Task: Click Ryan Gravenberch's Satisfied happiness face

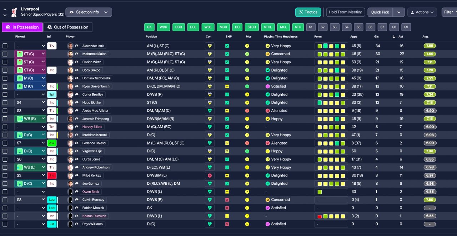Action: click(x=267, y=86)
